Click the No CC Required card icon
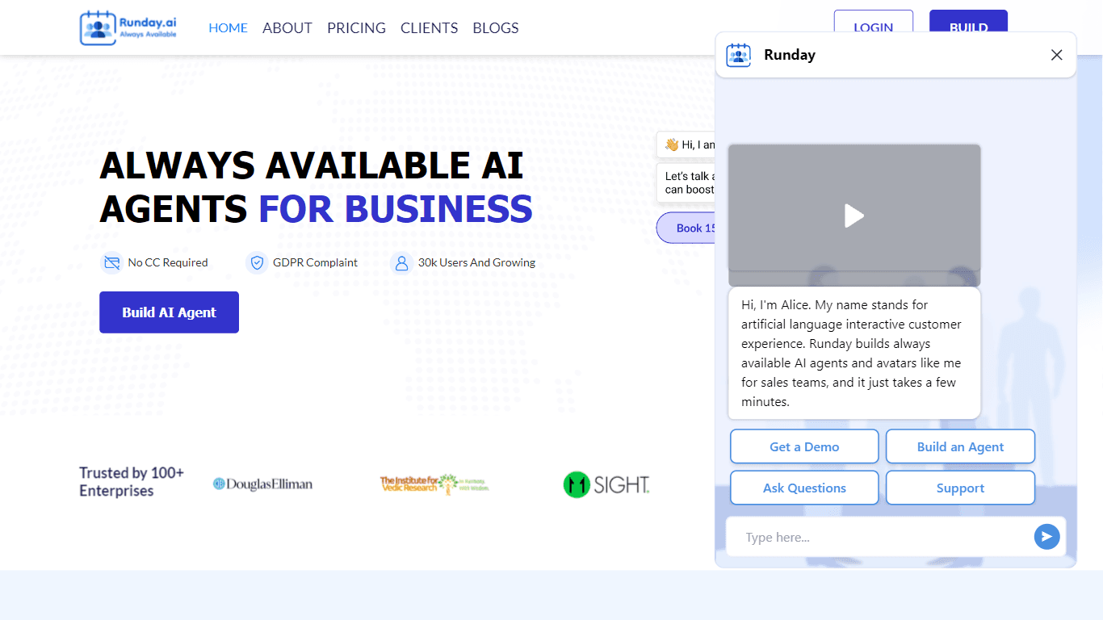Screen dimensions: 1103x620 [x=111, y=262]
